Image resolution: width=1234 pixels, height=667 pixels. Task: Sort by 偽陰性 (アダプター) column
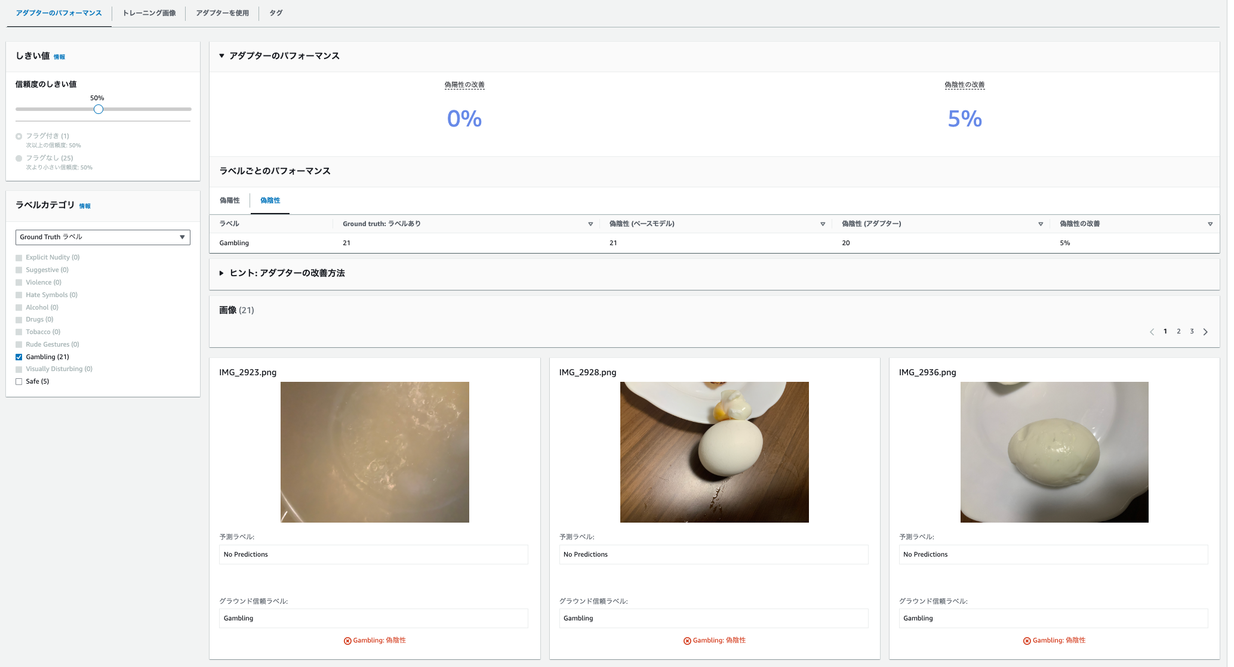(1041, 224)
